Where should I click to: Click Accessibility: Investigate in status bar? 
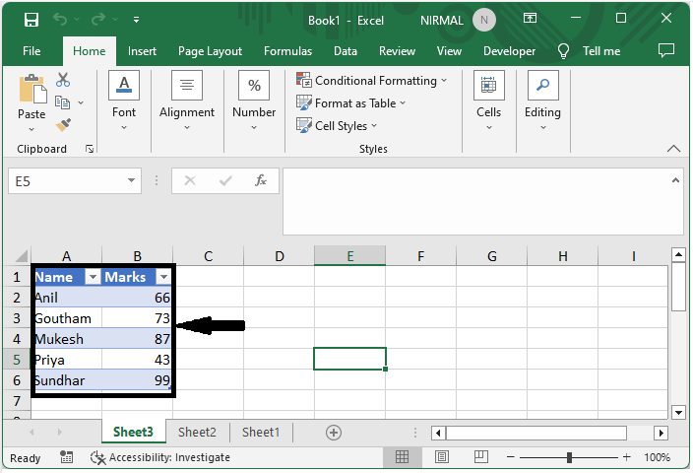point(160,457)
